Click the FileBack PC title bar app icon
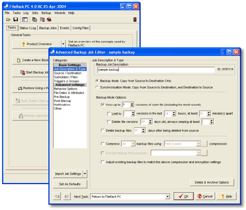This screenshot has height=210, width=246. pos(6,7)
